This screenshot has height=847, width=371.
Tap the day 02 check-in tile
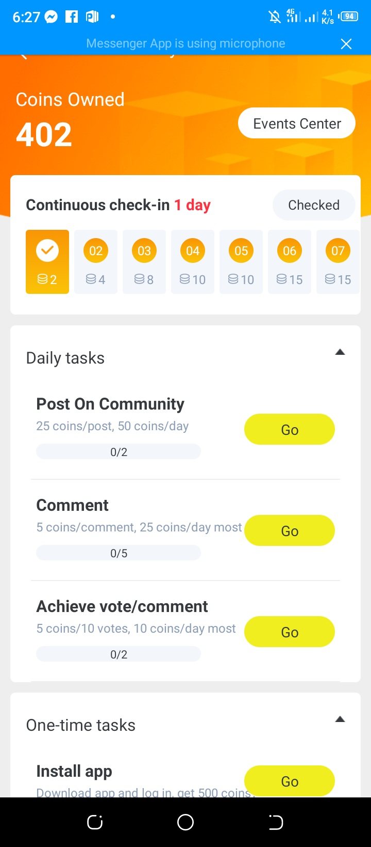tap(96, 261)
